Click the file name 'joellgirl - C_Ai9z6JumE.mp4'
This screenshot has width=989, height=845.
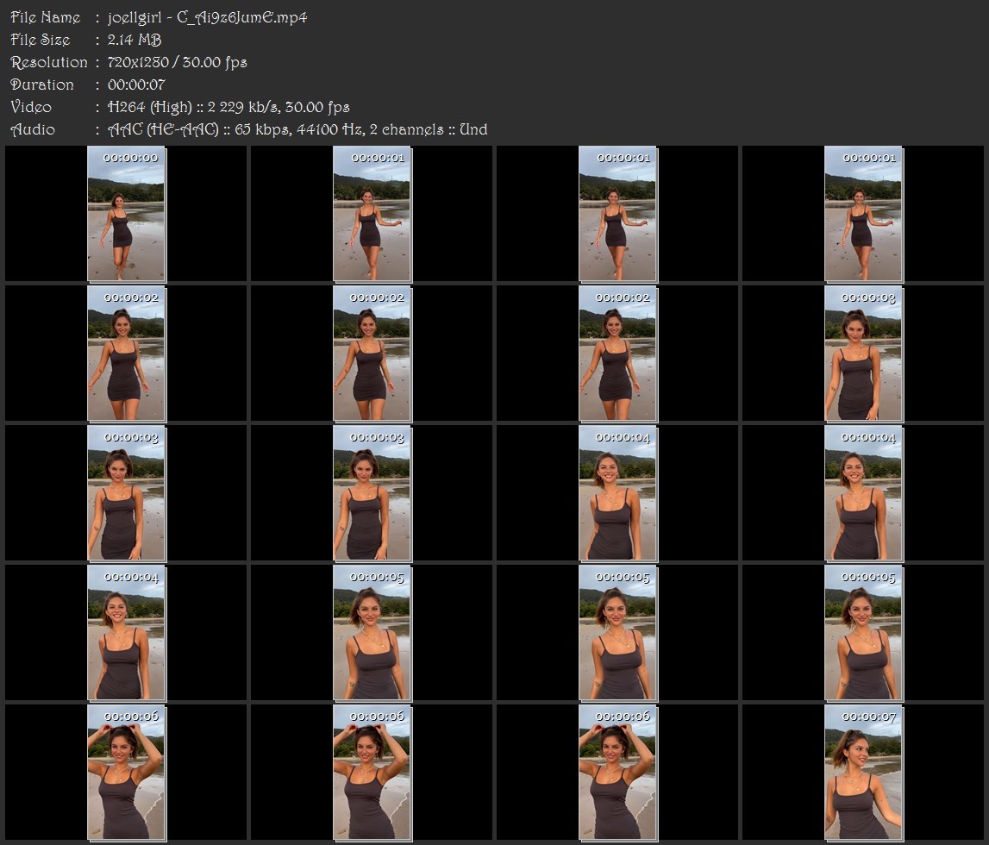(207, 17)
